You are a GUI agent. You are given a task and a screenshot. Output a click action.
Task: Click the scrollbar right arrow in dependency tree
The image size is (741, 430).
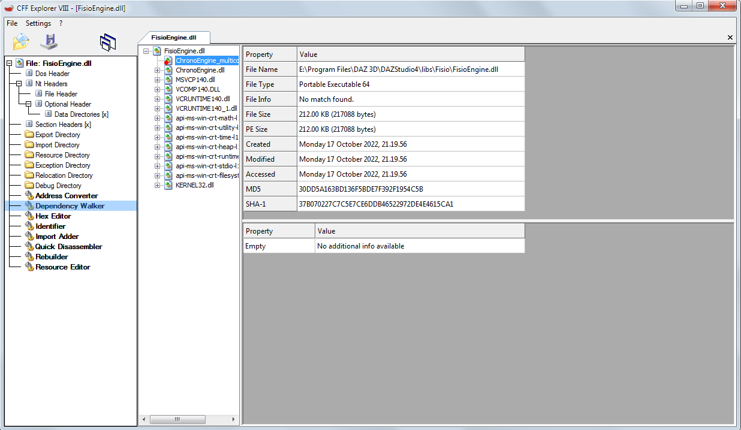235,420
